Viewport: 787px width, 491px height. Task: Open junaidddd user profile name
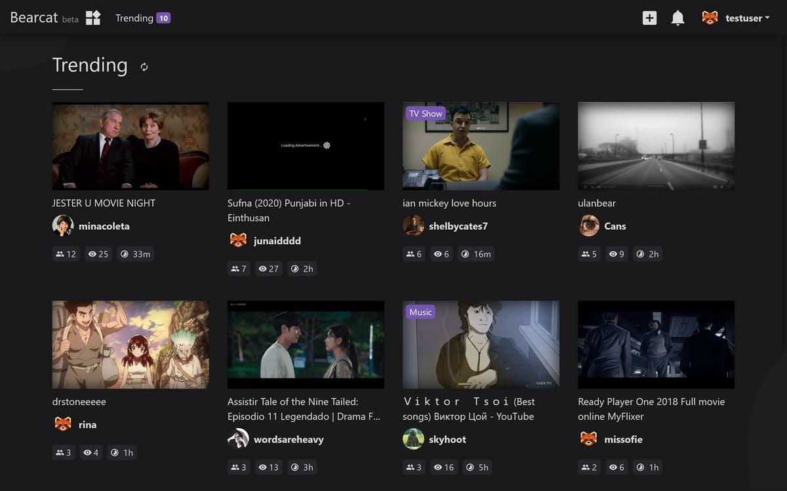[x=277, y=241]
